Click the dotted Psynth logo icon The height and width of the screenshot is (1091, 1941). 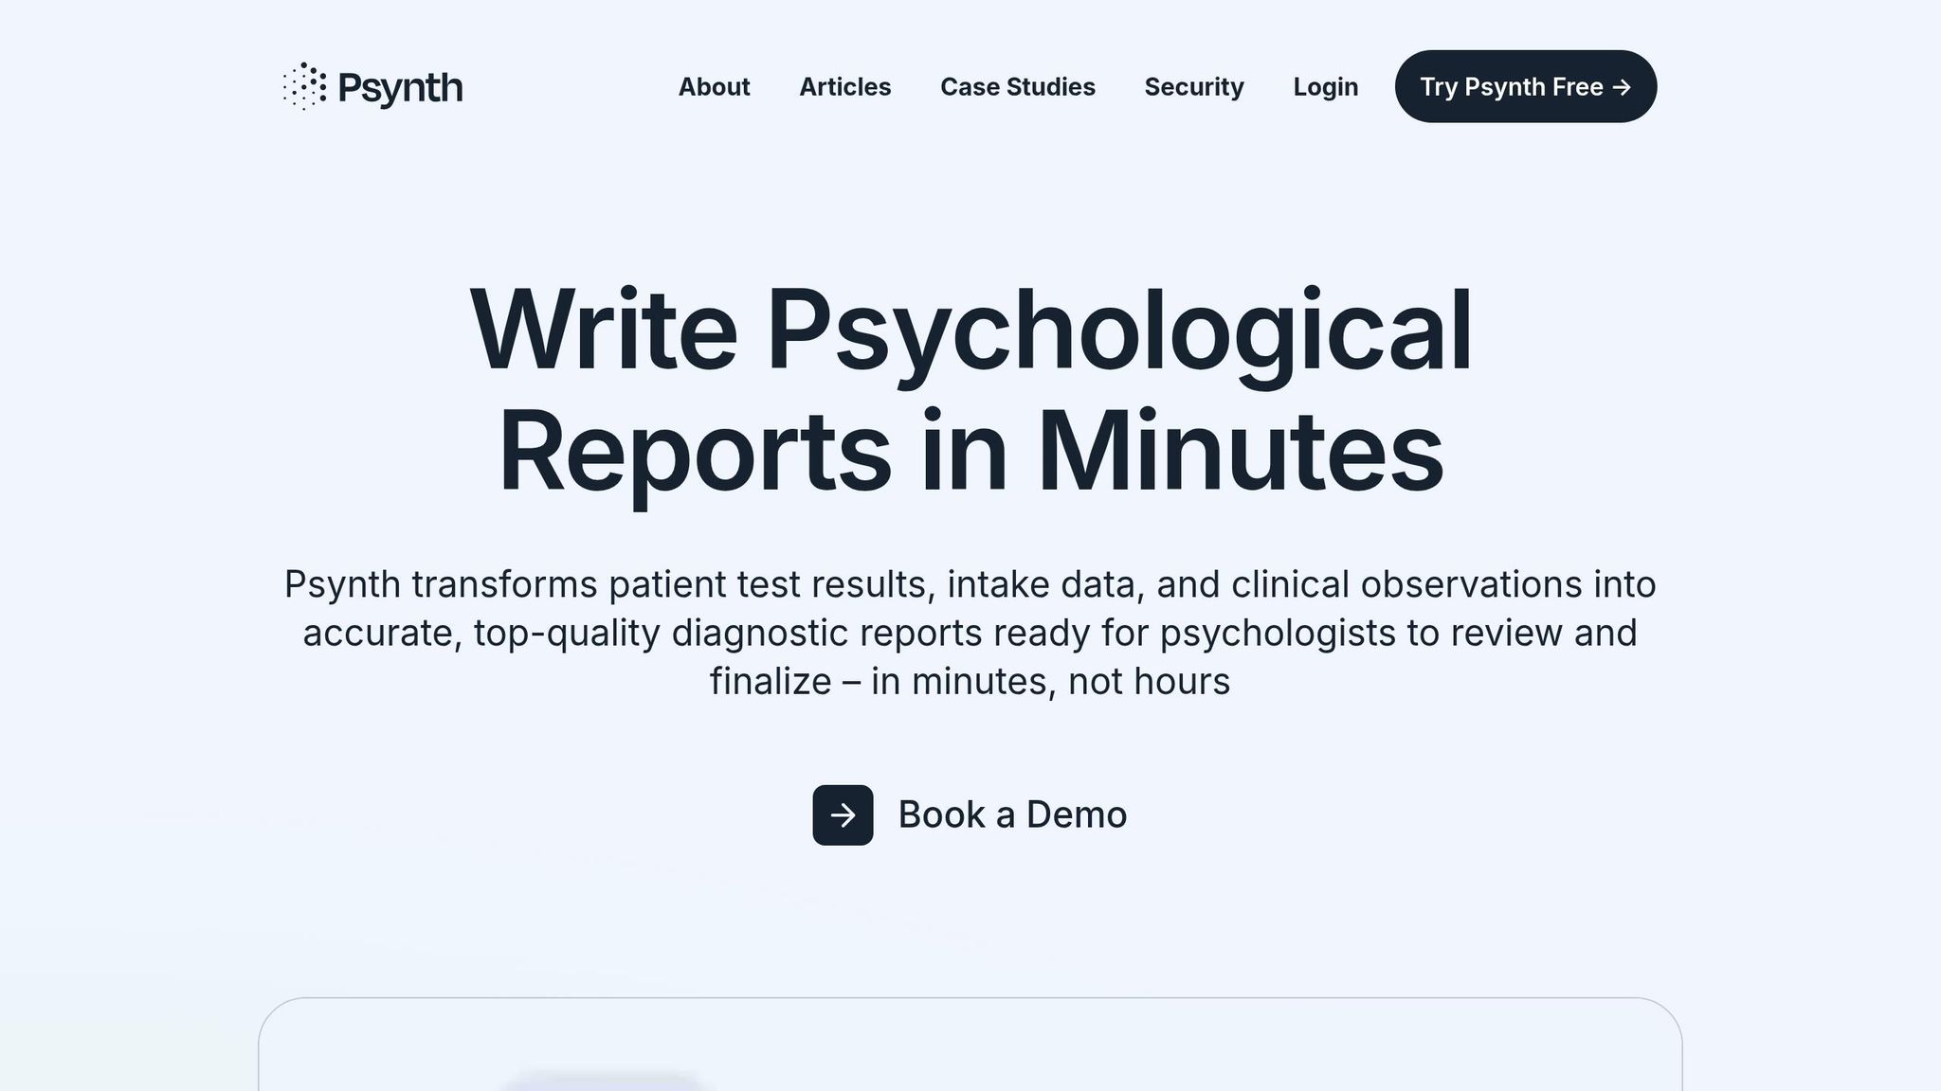click(x=304, y=86)
